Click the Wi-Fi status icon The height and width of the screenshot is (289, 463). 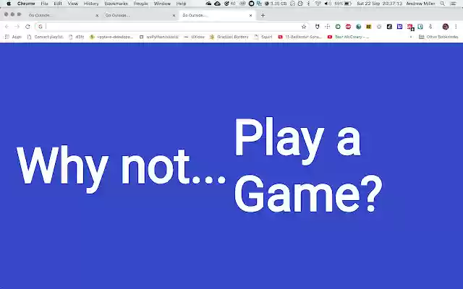click(318, 4)
